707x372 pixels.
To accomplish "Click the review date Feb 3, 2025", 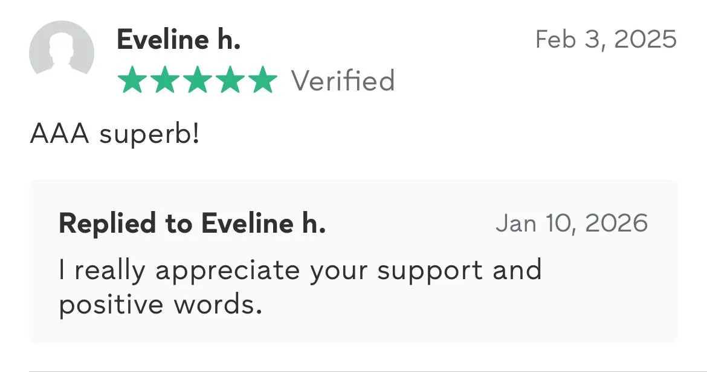I will coord(605,40).
